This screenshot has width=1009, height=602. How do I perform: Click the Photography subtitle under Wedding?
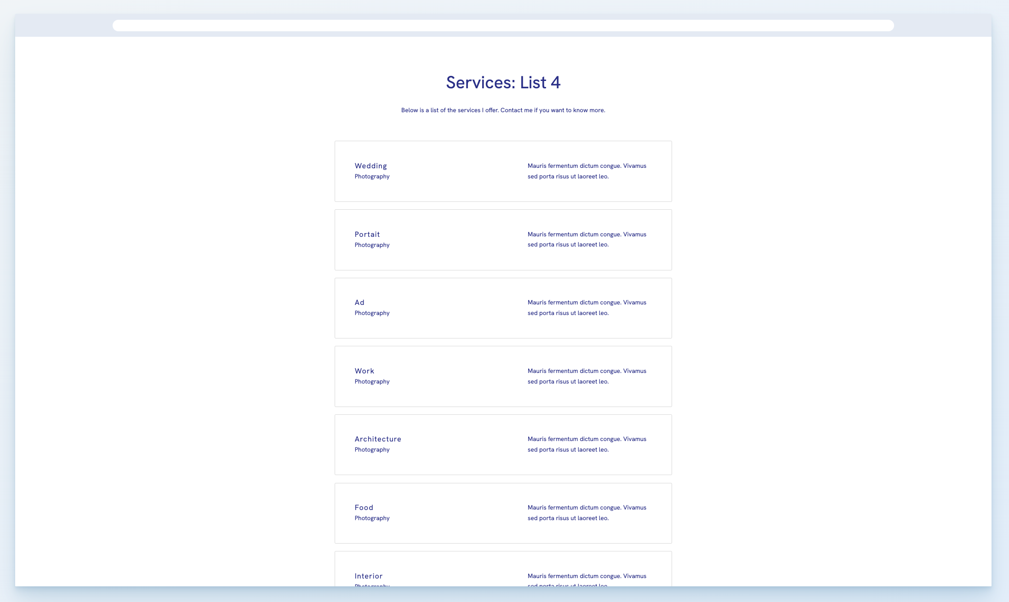point(372,176)
